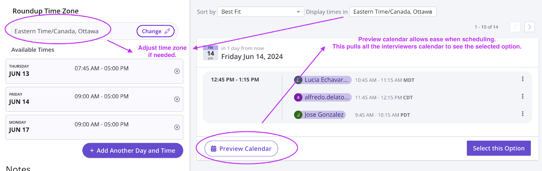Screen dimensions: 542x171
Task: Go to previous page of results
Action: click(x=515, y=27)
